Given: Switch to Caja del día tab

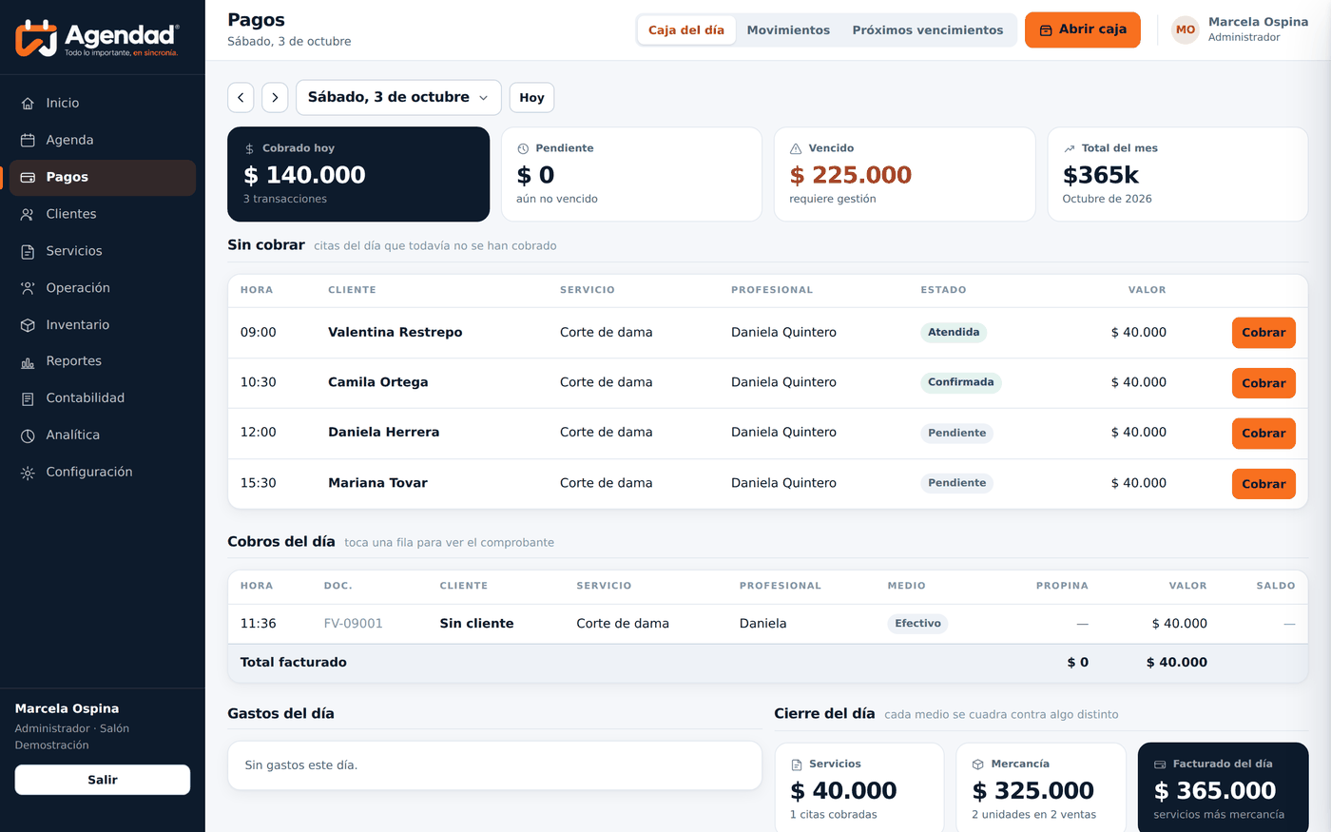Looking at the screenshot, I should [x=686, y=29].
